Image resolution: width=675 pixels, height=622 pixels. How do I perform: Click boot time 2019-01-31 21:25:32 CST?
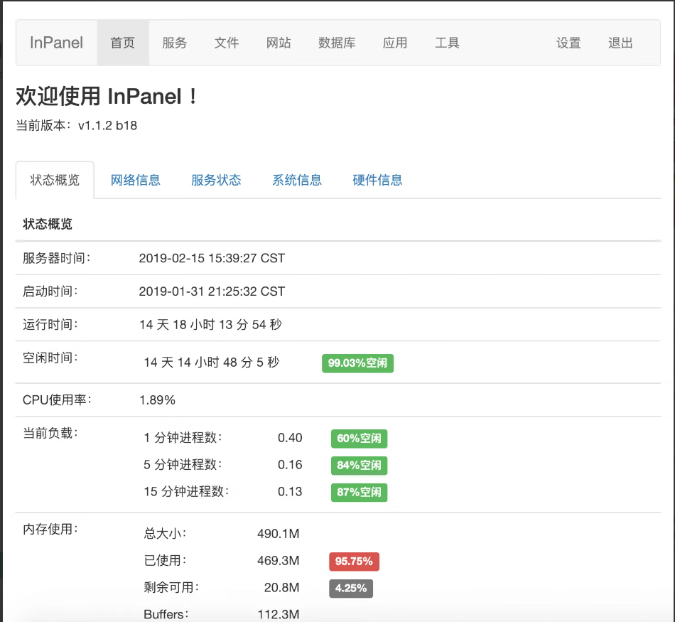(x=212, y=291)
